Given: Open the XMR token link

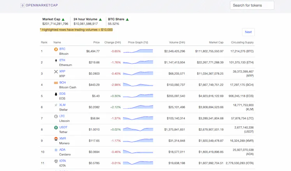Looking at the screenshot, I should (x=63, y=138).
